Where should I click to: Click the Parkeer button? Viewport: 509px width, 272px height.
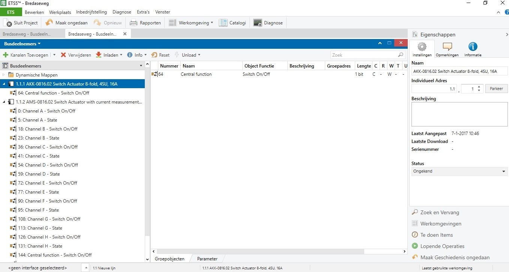496,89
